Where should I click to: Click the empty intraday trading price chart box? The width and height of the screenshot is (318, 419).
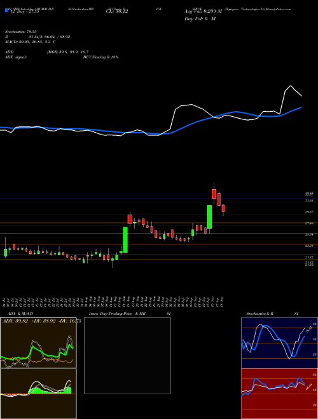click(x=127, y=356)
